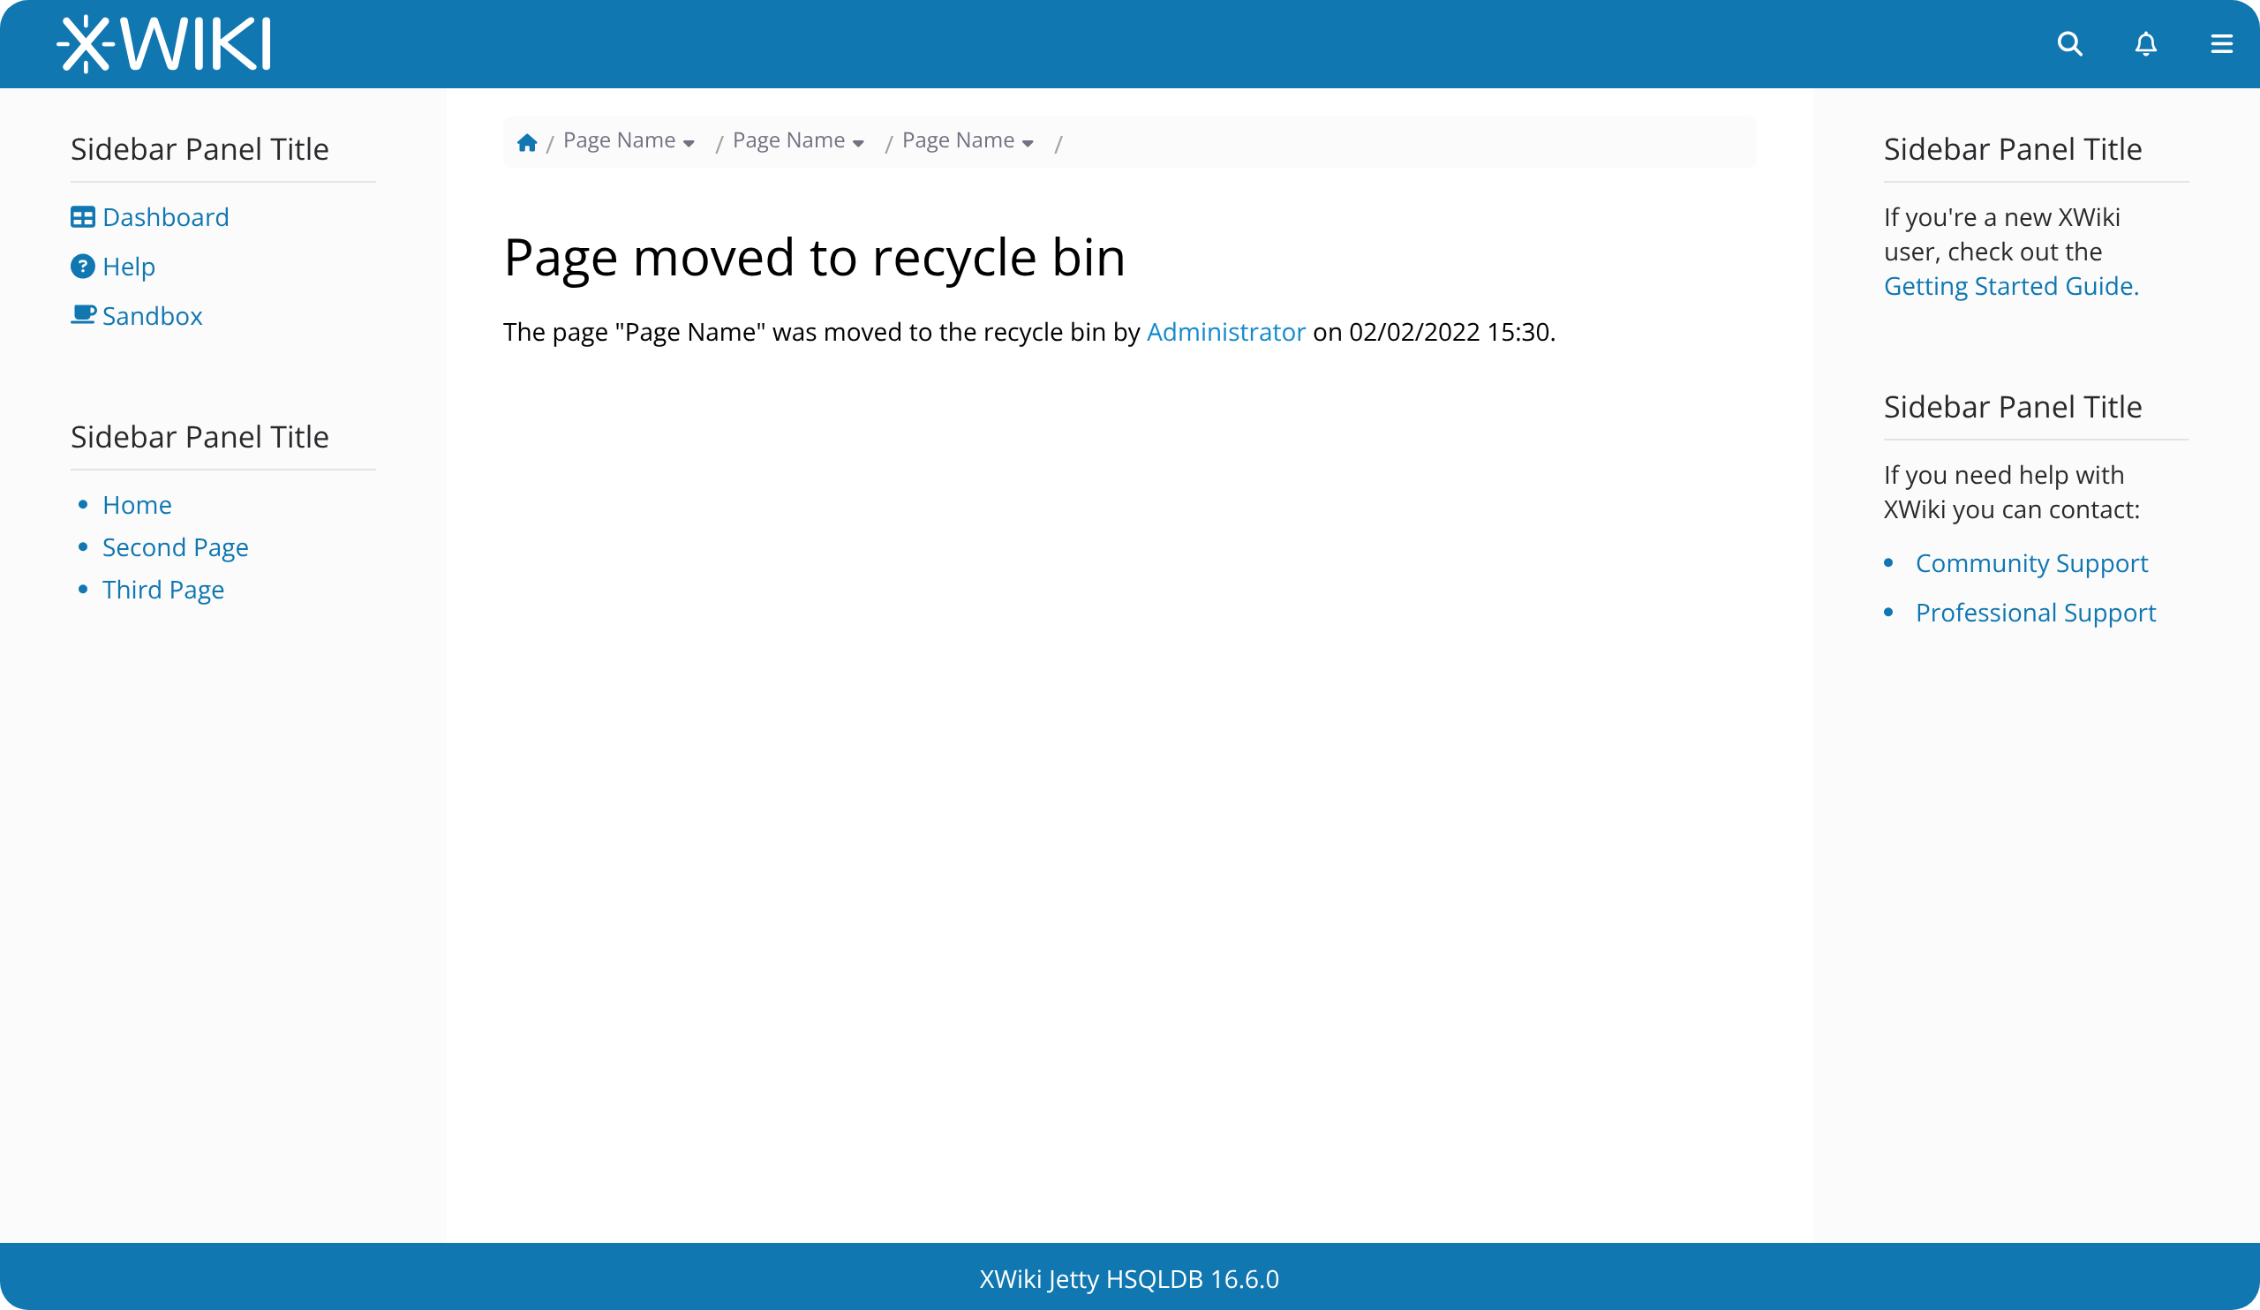Follow the Community Support link
Screen dimensions: 2260x1310
[2031, 563]
